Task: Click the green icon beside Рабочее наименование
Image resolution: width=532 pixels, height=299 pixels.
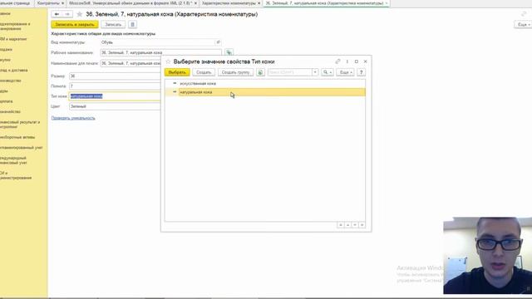Action: pos(229,52)
